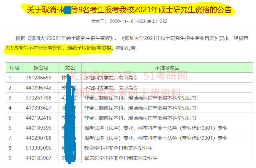Click 《深圳大学2021年硕士研究生招生专业目录》 in the paragraph

[x=169, y=38]
